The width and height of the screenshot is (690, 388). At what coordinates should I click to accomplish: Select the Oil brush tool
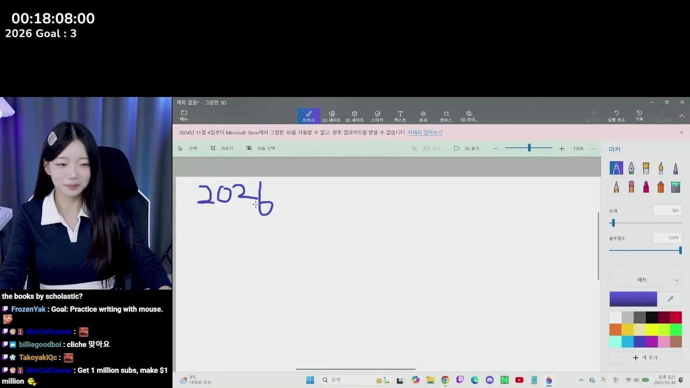click(646, 168)
